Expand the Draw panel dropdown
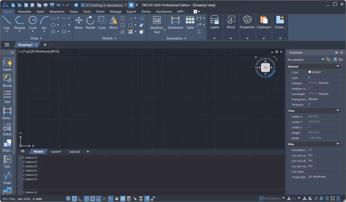Screen dimensions: 346x202 click(36, 38)
